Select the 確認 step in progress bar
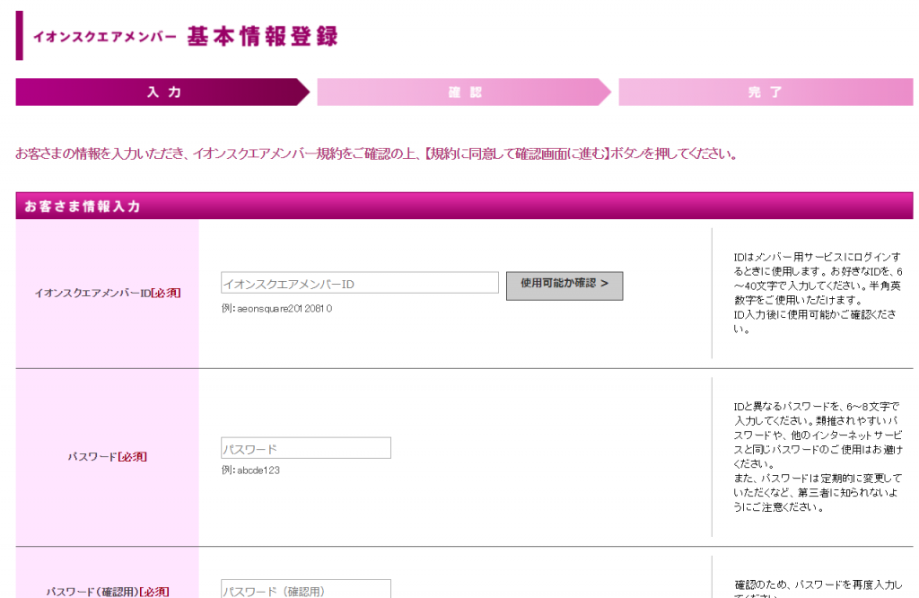This screenshot has height=598, width=919. point(464,92)
